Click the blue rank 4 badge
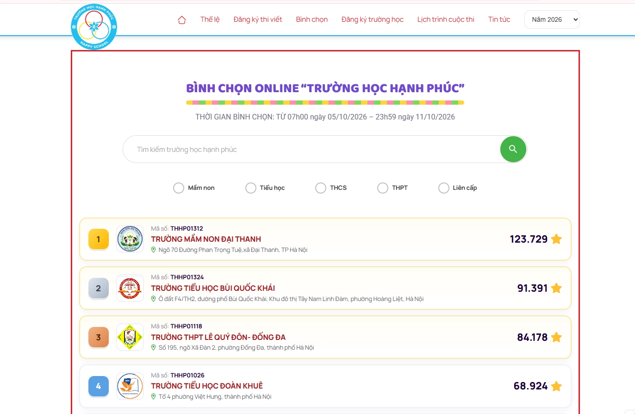The width and height of the screenshot is (635, 414). pos(99,386)
